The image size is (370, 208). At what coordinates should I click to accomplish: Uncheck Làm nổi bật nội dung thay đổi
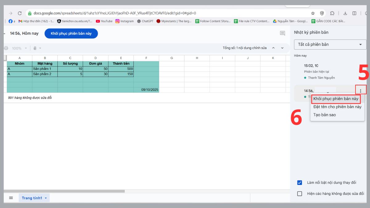[299, 182]
